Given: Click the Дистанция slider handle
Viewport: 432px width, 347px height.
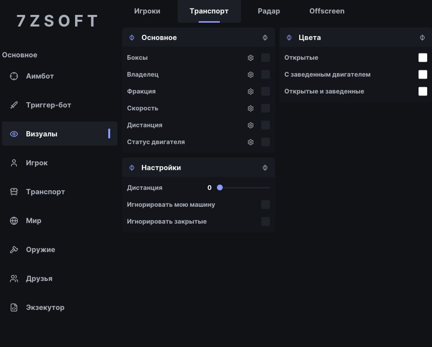Looking at the screenshot, I should [x=220, y=187].
